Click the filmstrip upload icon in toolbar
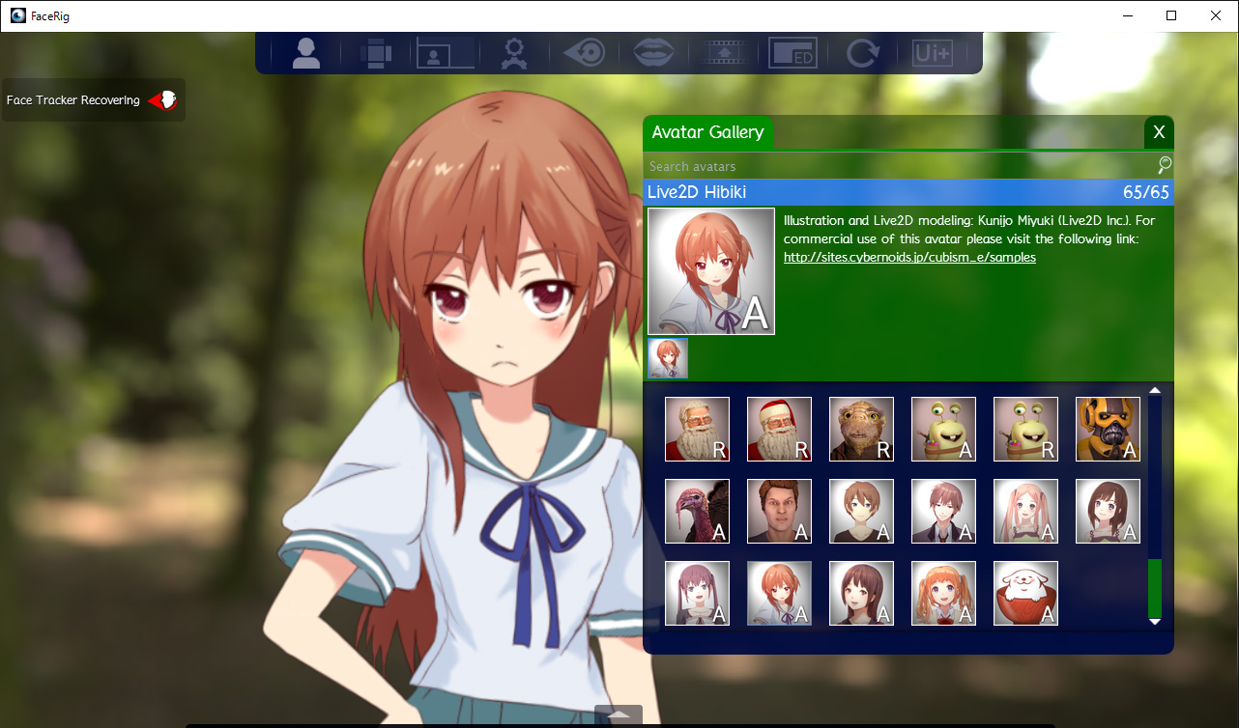 [x=725, y=54]
